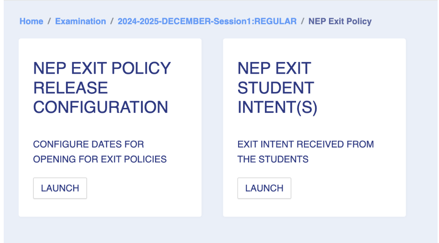Image resolution: width=439 pixels, height=243 pixels.
Task: Click the word INTENT(S) in the second card heading
Action: pos(277,107)
